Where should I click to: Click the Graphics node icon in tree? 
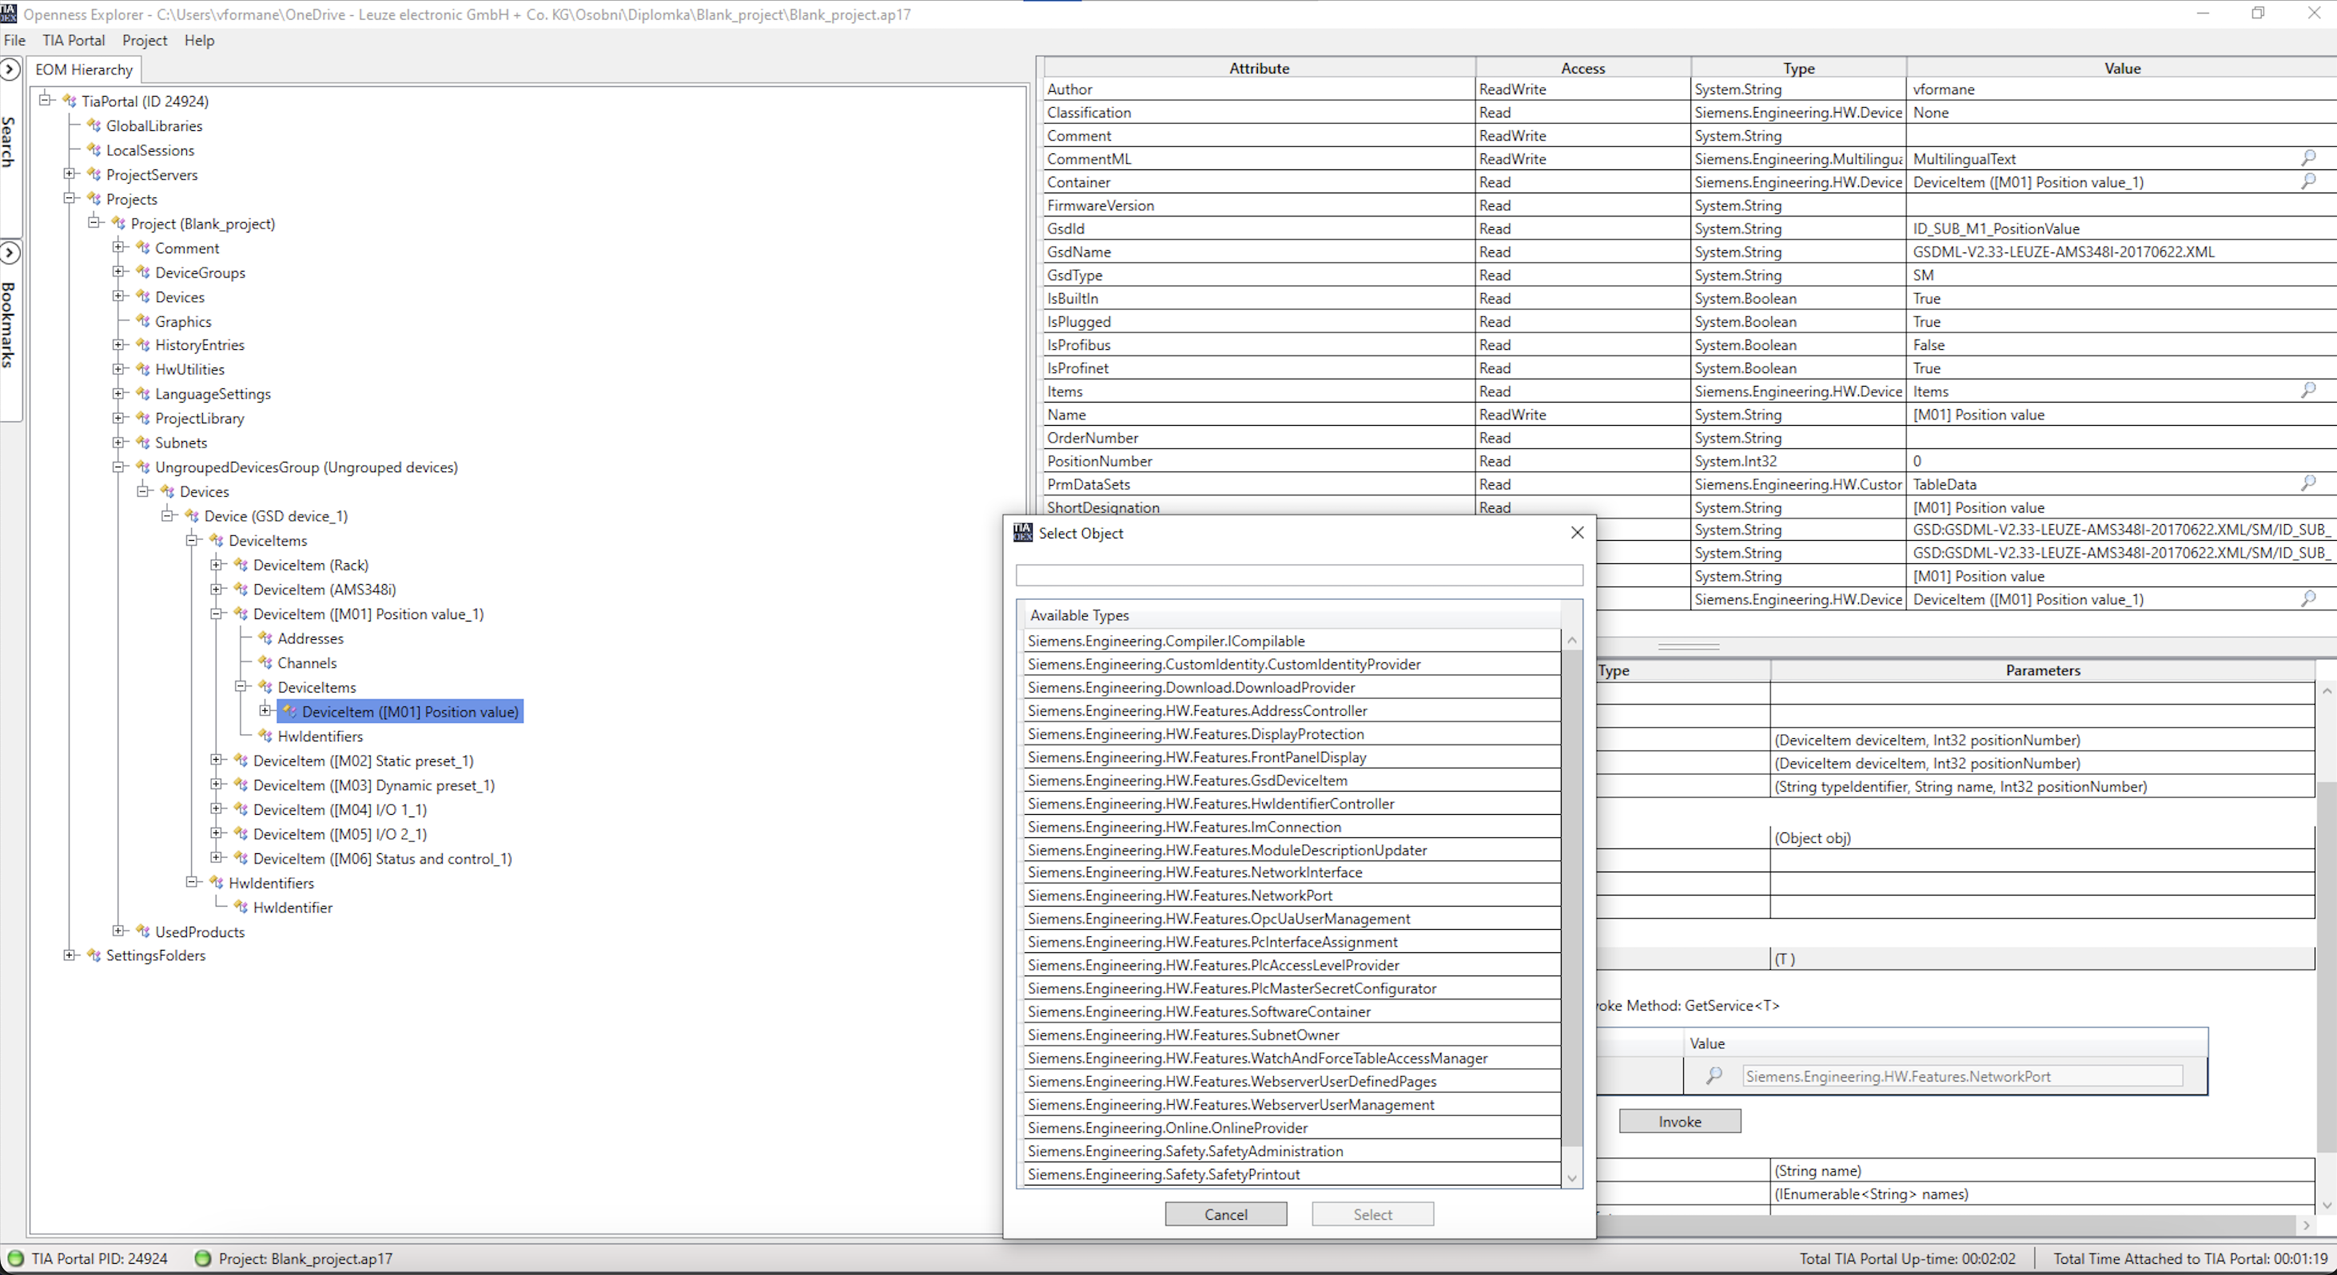click(142, 321)
